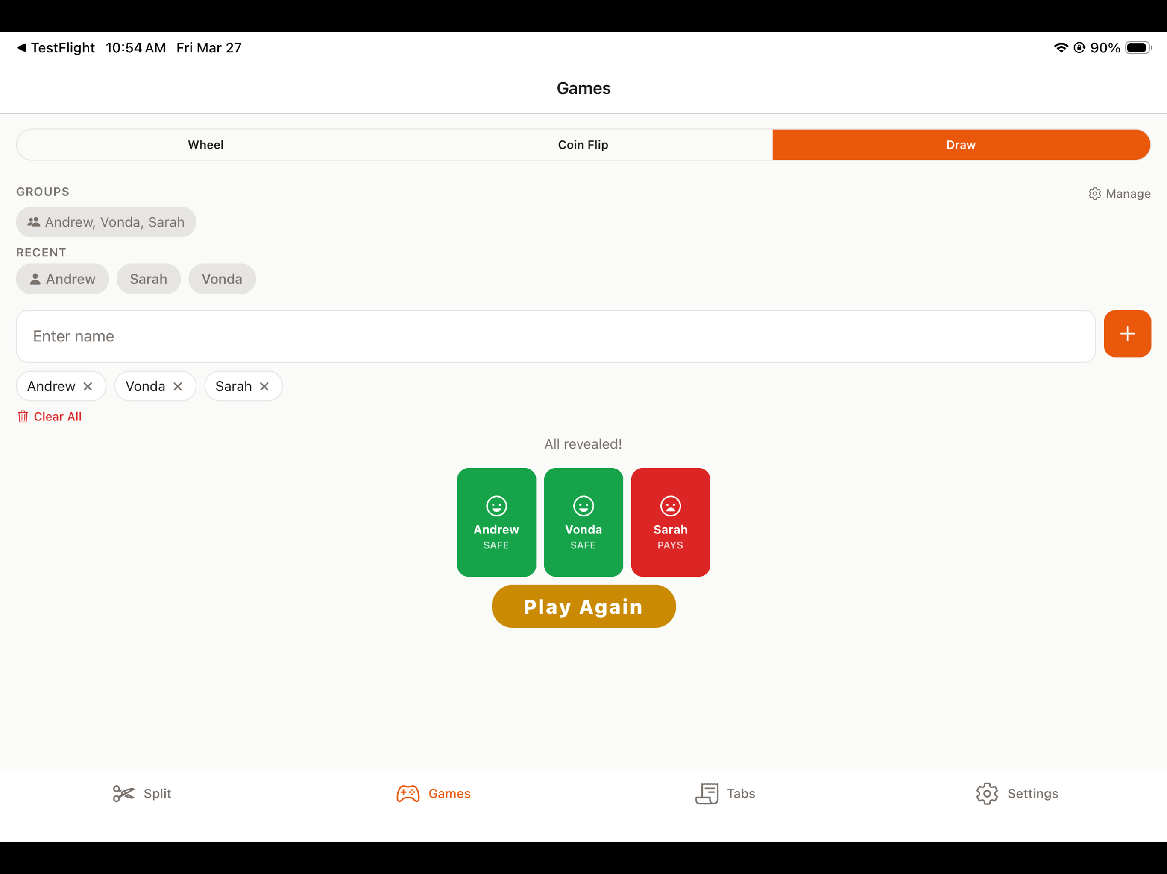
Task: Click the RECENT section heading
Action: (x=41, y=253)
